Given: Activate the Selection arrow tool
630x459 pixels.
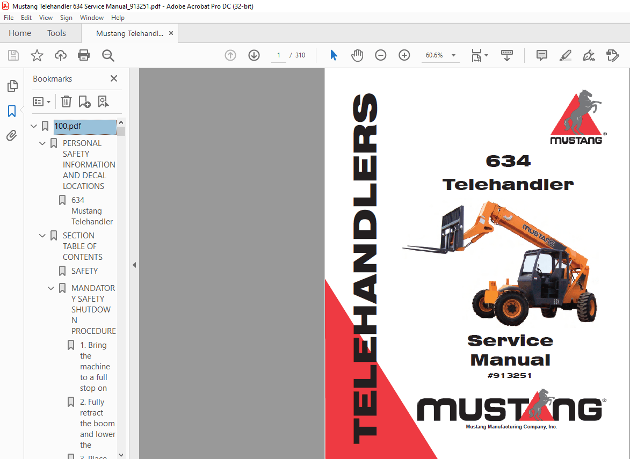Looking at the screenshot, I should coord(334,55).
